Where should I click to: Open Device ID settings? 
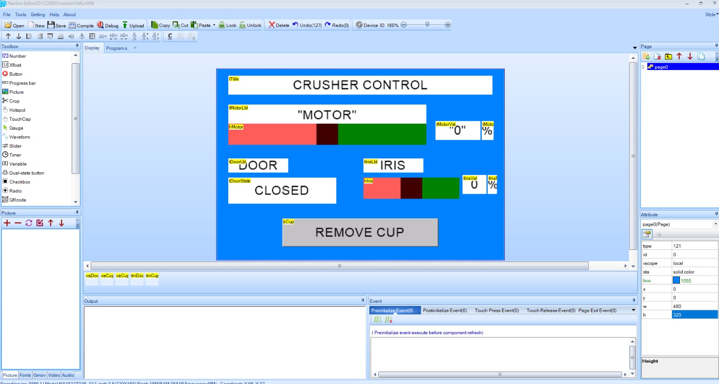pos(370,25)
